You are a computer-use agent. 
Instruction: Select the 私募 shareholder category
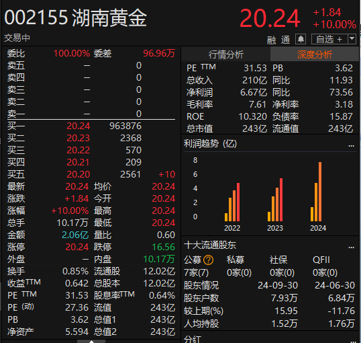pyautogui.click(x=236, y=260)
